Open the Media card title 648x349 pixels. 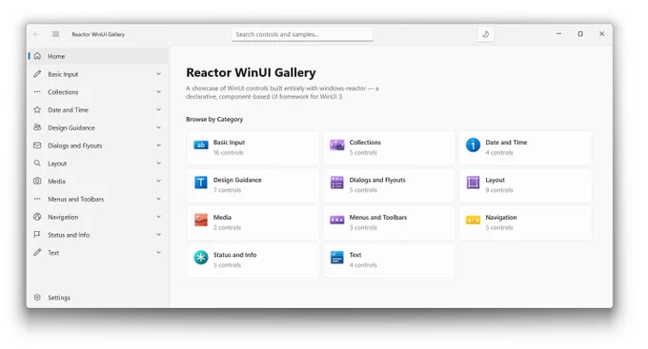pyautogui.click(x=222, y=218)
